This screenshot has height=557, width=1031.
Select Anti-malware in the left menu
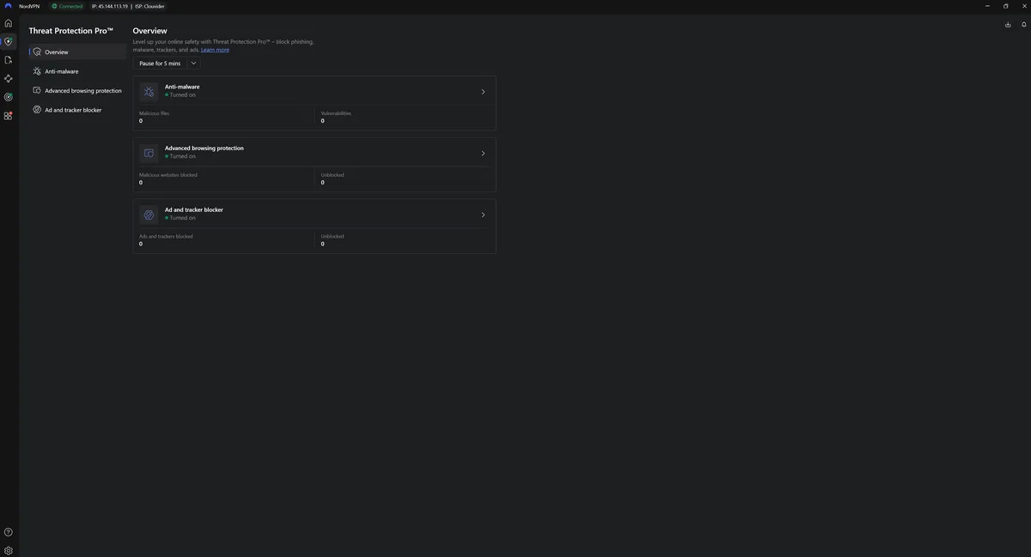click(x=77, y=71)
